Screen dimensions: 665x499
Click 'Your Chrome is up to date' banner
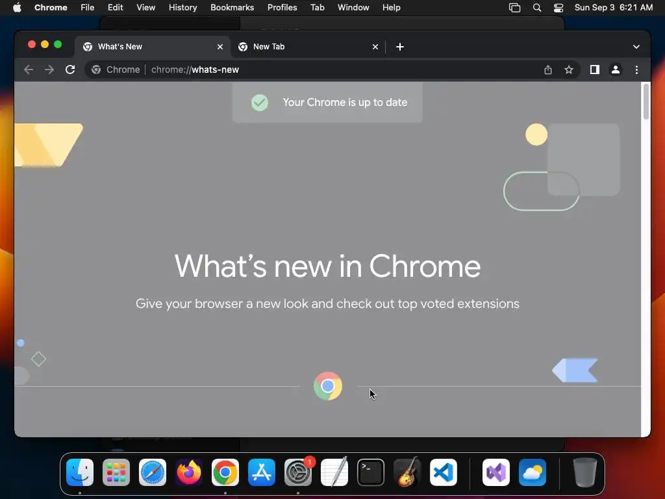(x=327, y=102)
